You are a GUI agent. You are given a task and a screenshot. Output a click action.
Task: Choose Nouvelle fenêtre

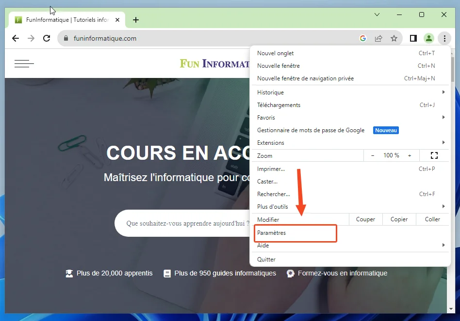[349, 66]
